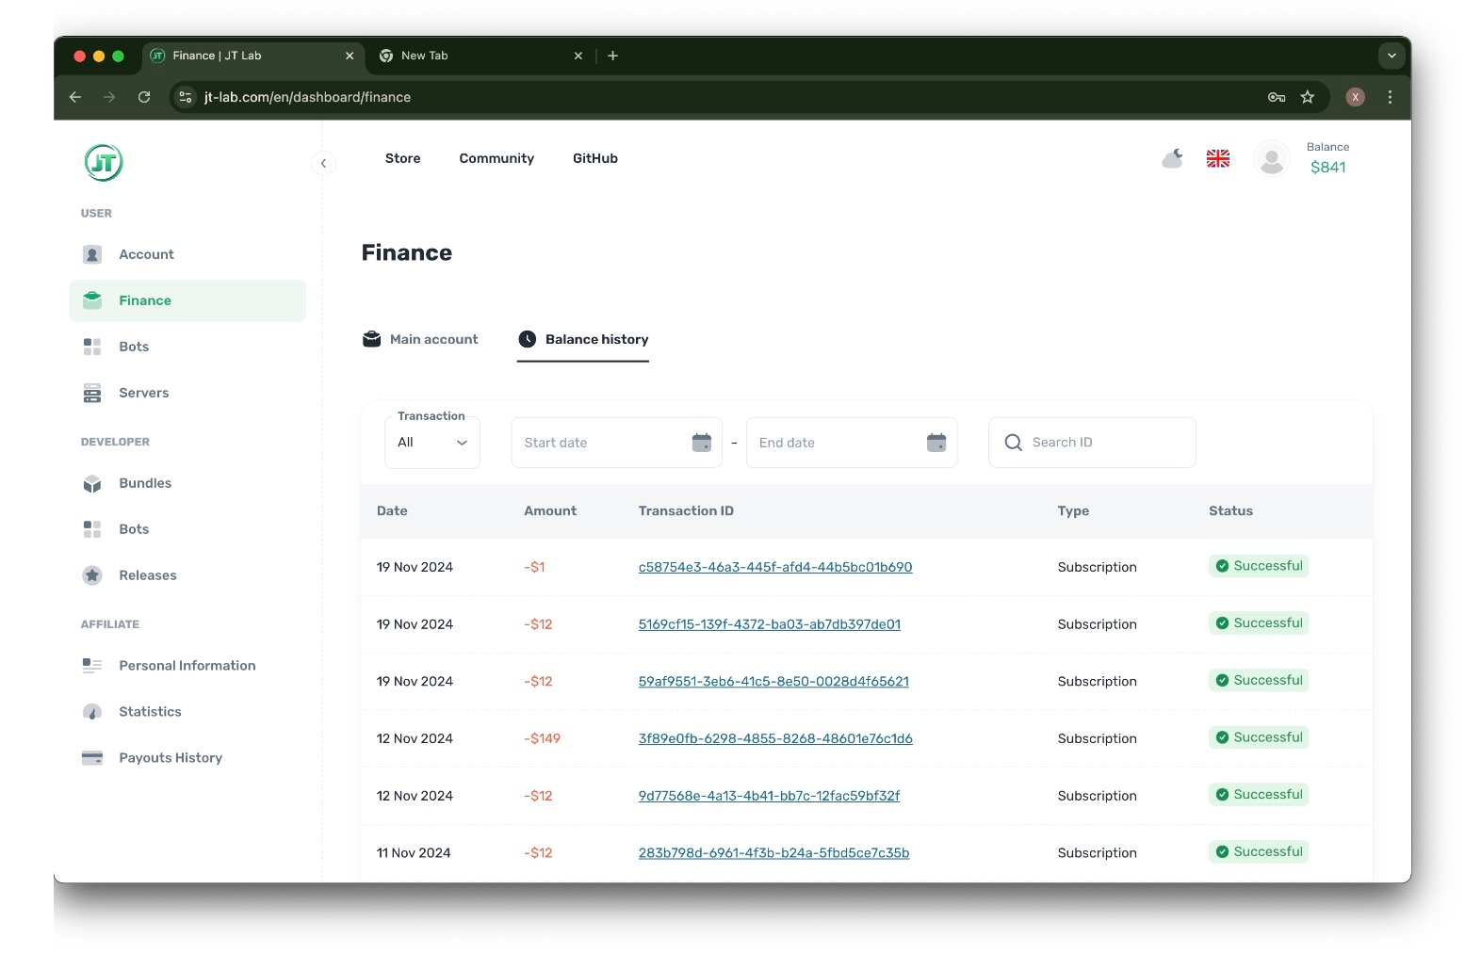1465x954 pixels.
Task: Open the Store menu item
Action: point(402,158)
